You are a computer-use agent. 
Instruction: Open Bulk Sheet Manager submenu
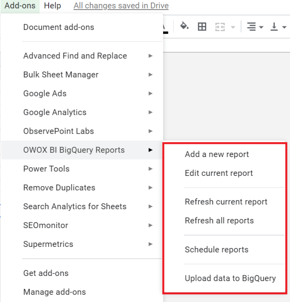point(82,75)
